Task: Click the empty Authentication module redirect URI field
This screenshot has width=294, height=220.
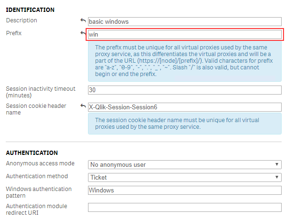Action: tap(185, 208)
